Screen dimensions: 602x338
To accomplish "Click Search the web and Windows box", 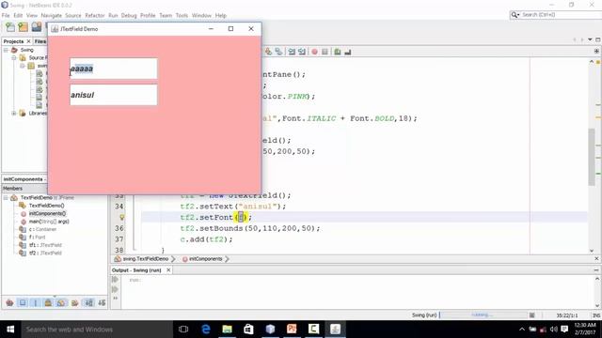I will (x=97, y=330).
